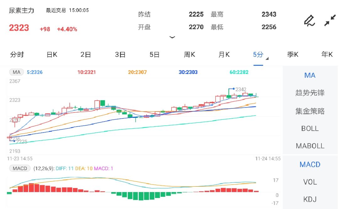The image size is (339, 209).
Task: Switch to the 分时 tab
Action: pyautogui.click(x=17, y=55)
